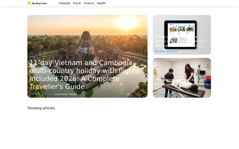
Task: Open the Lifestyle menu item
Action: pyautogui.click(x=64, y=3)
